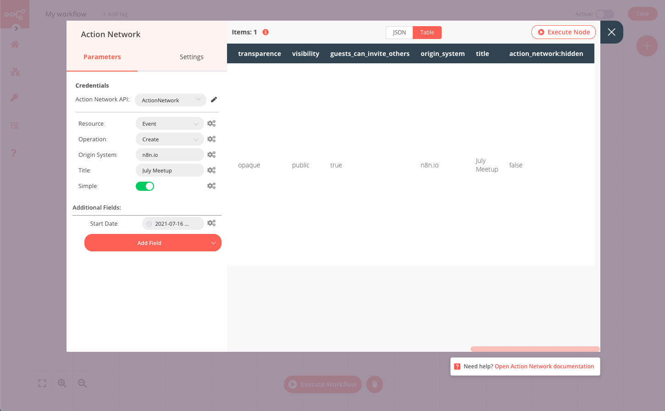
Task: Click the zoom-in magnifier on the canvas
Action: (62, 383)
